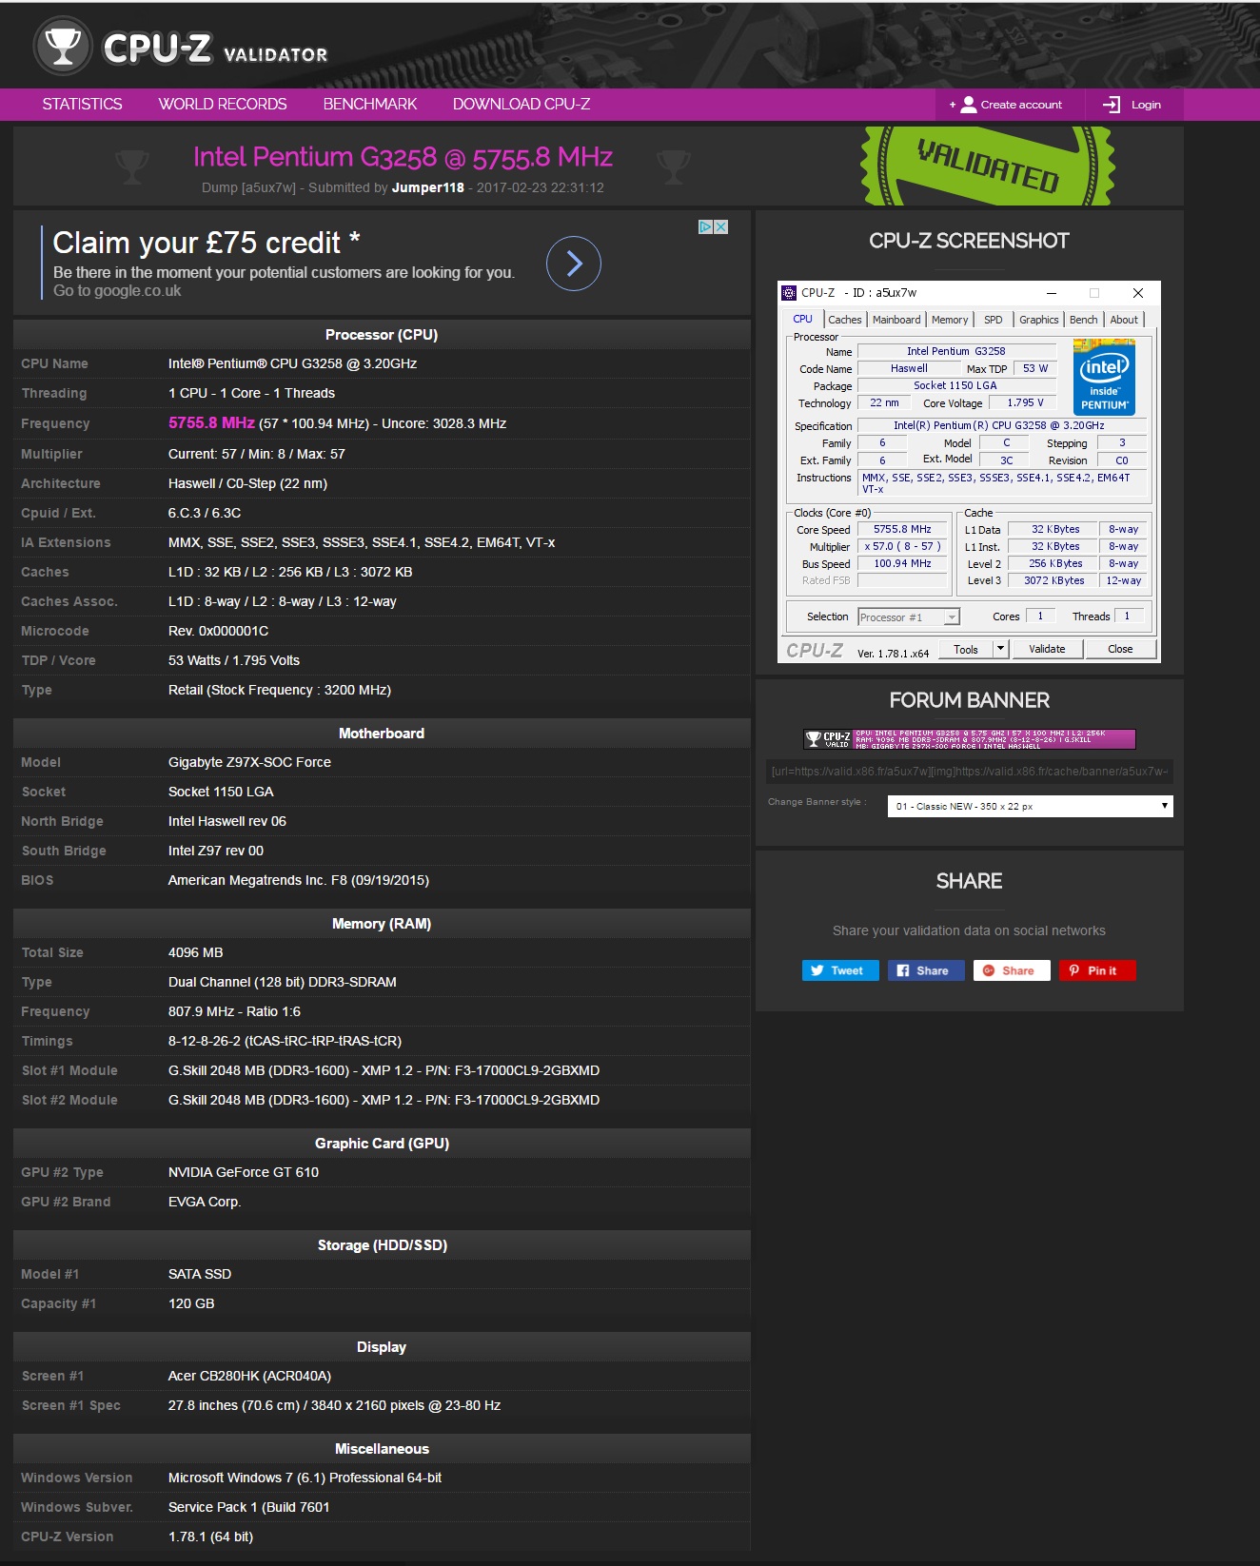
Task: Click the Go to google.co.uk ad text
Action: click(x=117, y=291)
